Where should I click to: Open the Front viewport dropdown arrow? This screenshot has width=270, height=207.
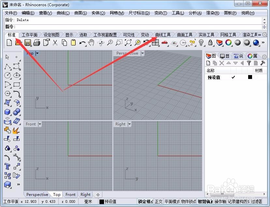pyautogui.click(x=40, y=124)
